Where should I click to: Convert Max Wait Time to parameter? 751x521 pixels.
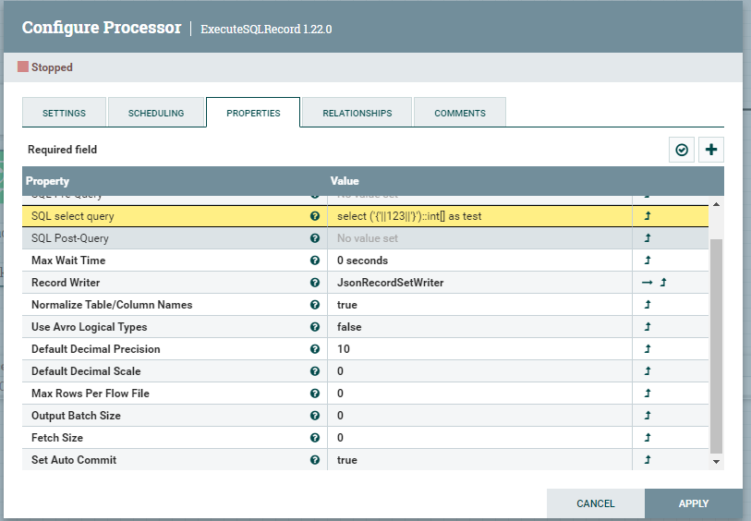[x=648, y=260]
